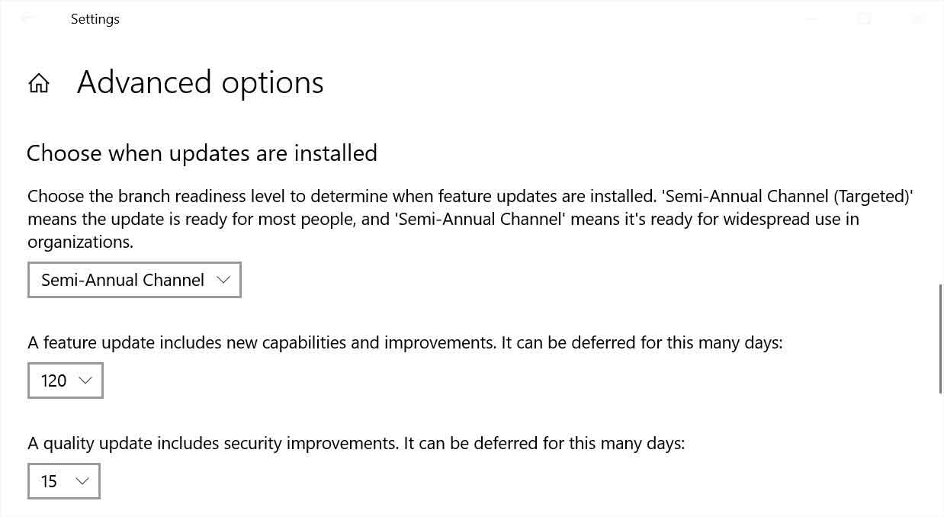Go back using the title bar arrow
944x517 pixels.
tap(27, 19)
